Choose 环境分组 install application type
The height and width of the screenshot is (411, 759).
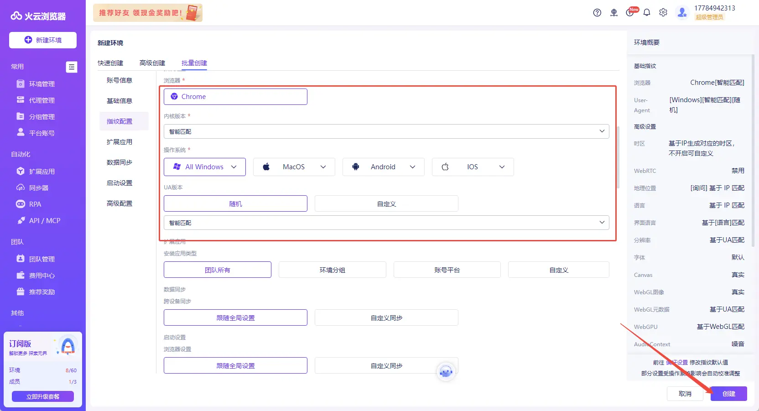pyautogui.click(x=333, y=270)
